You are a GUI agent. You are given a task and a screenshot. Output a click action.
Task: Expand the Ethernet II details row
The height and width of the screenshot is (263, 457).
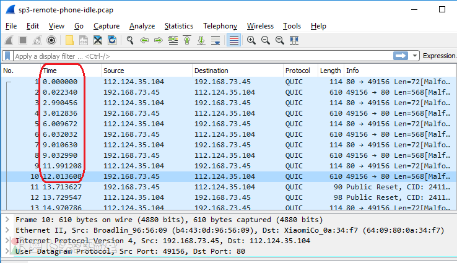point(6,230)
